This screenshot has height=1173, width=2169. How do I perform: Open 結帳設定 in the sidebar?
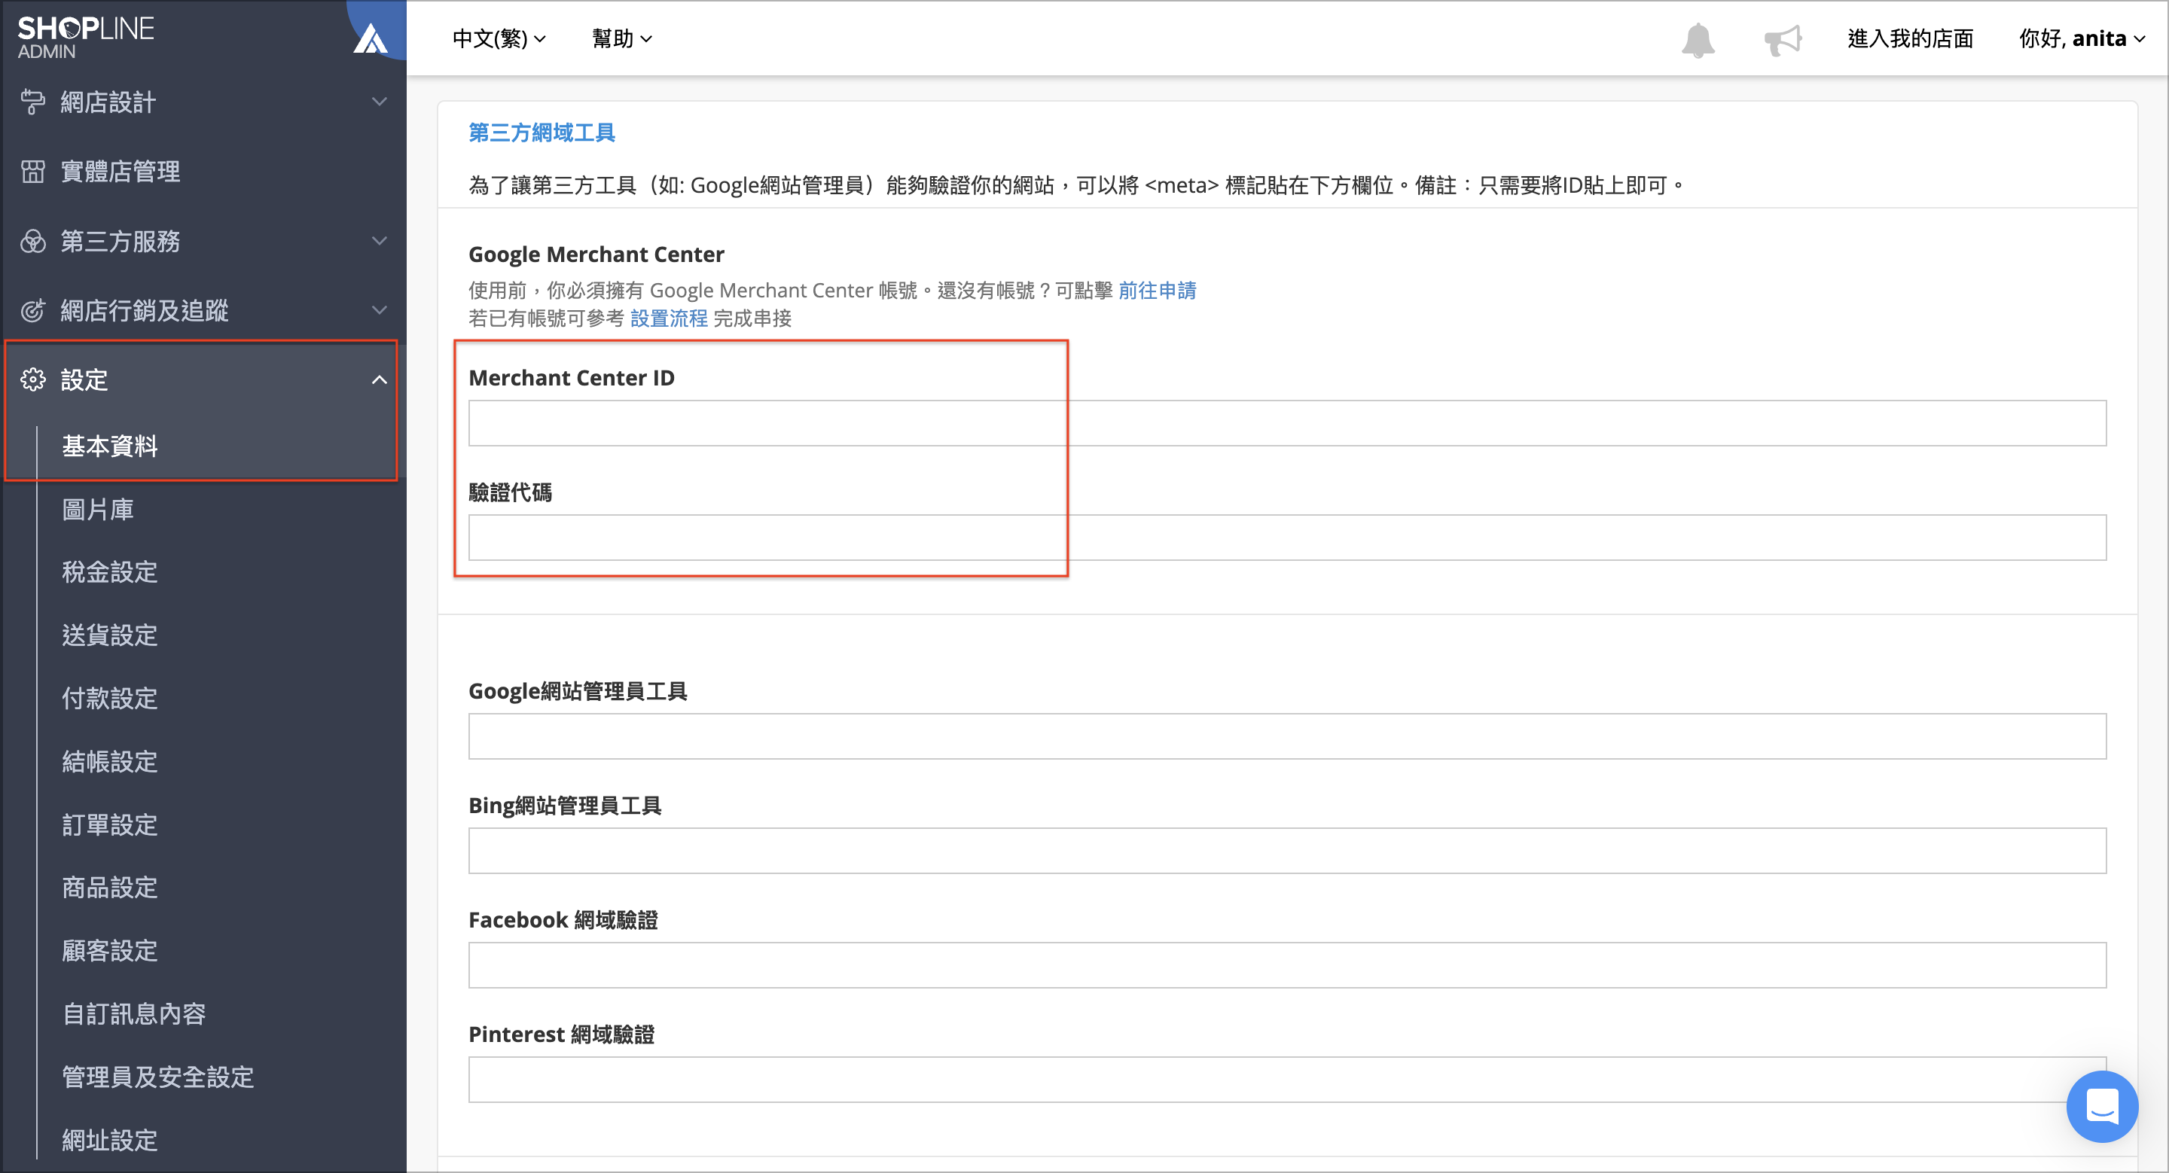(x=109, y=761)
